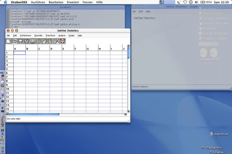Image resolution: width=232 pixels, height=154 pixels.
Task: Open preferences via wrench and screwdriver icon
Action: click(x=57, y=41)
